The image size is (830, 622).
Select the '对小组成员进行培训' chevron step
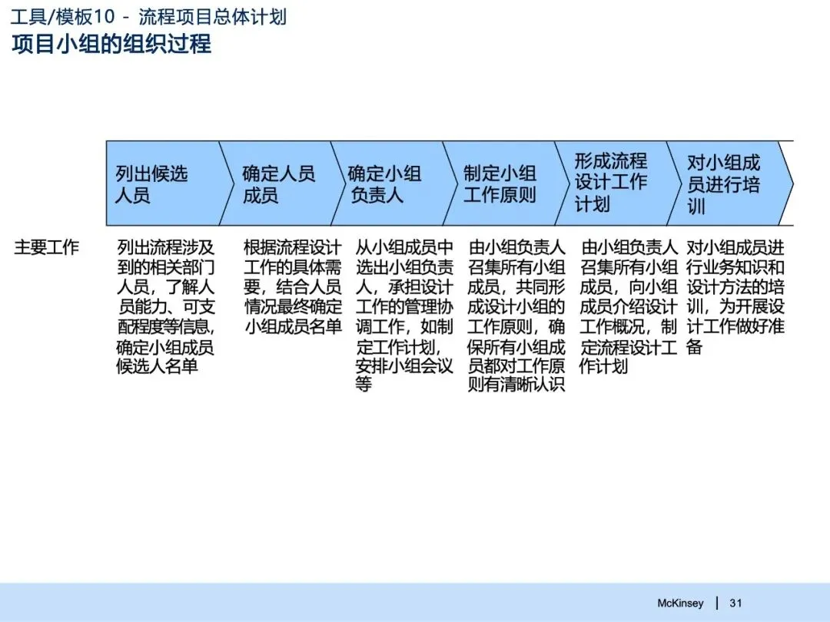732,184
